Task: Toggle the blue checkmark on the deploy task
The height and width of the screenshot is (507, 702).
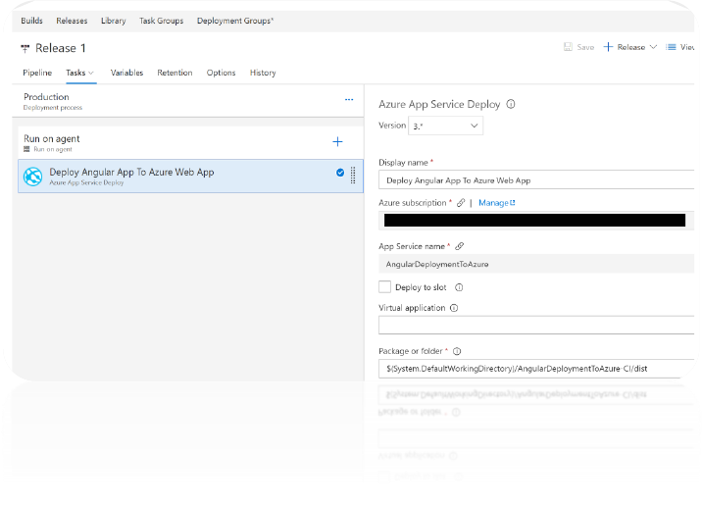Action: pyautogui.click(x=340, y=173)
